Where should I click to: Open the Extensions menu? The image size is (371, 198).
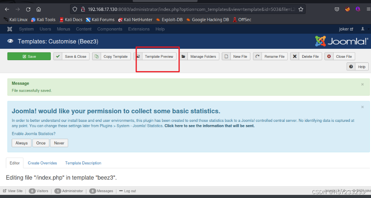(x=139, y=29)
